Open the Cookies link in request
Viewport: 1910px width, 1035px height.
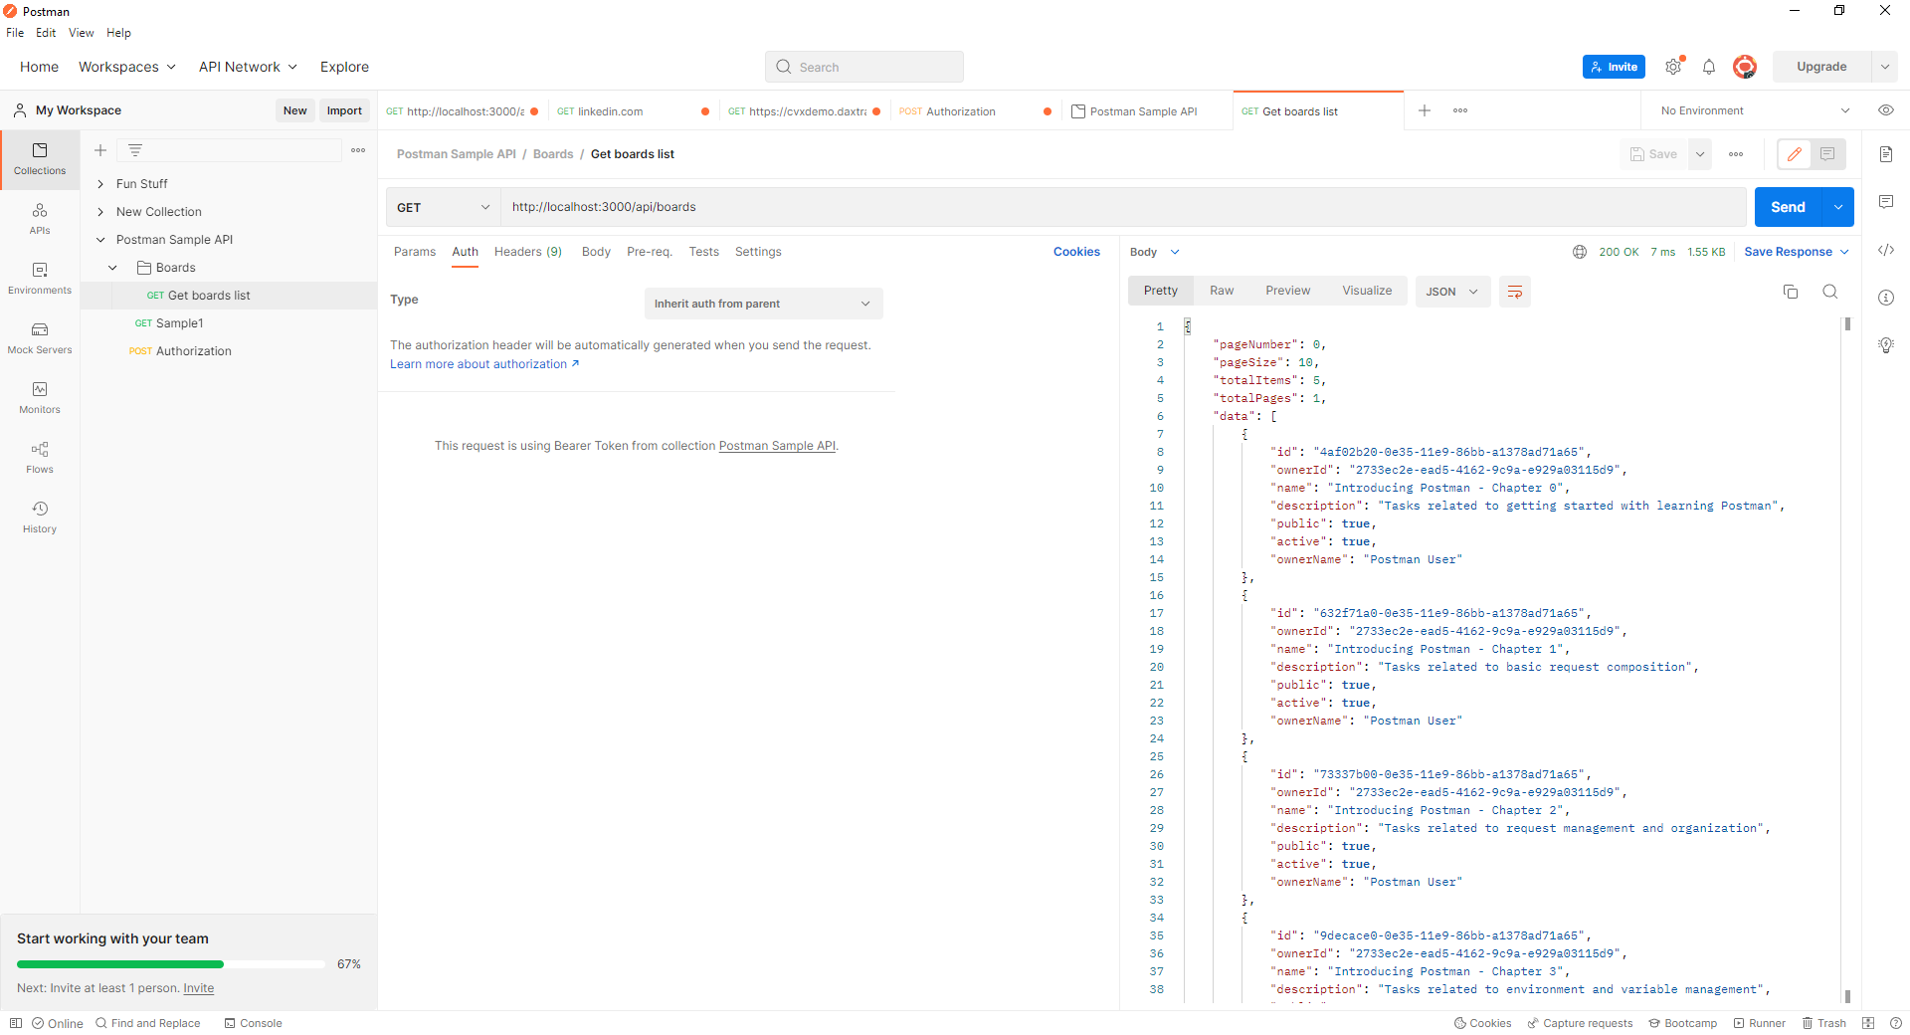[x=1076, y=252]
